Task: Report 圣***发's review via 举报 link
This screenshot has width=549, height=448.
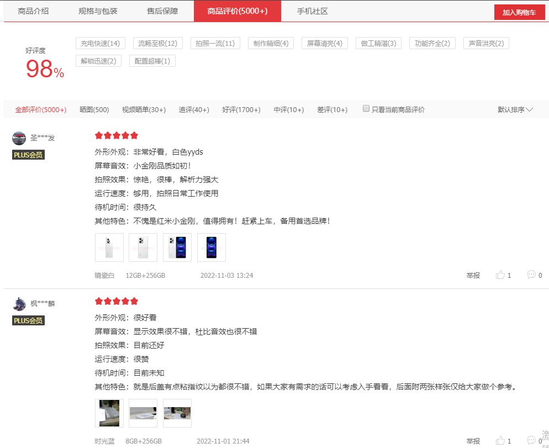Action: [x=472, y=275]
